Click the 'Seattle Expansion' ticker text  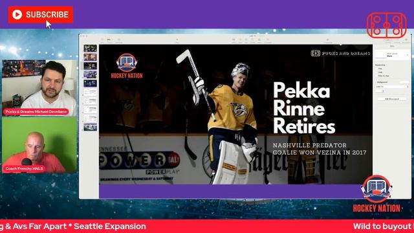point(110,227)
